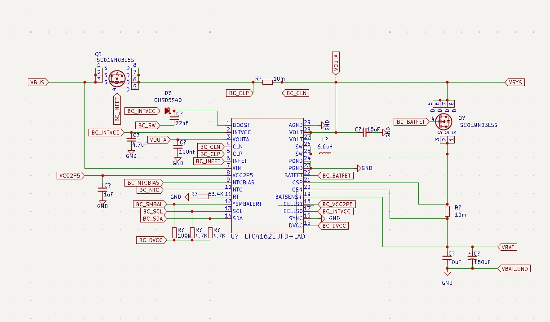
Task: Click the battery MOSFET symbol below VSYS
Action: coord(444,121)
